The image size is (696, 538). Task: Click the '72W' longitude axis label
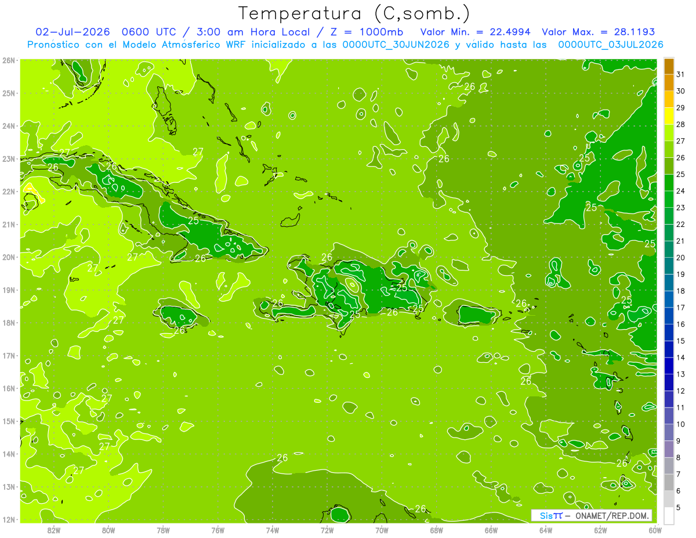(327, 530)
